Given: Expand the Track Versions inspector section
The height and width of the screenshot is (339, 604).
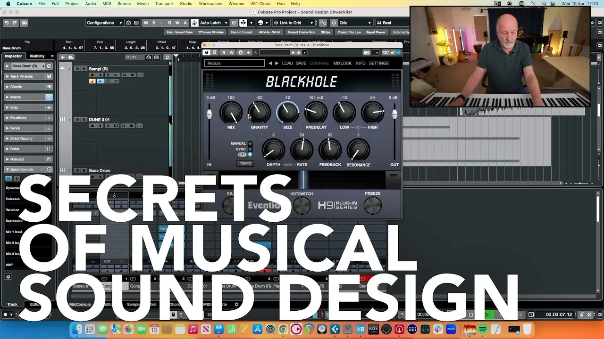Looking at the screenshot, I should [8, 76].
